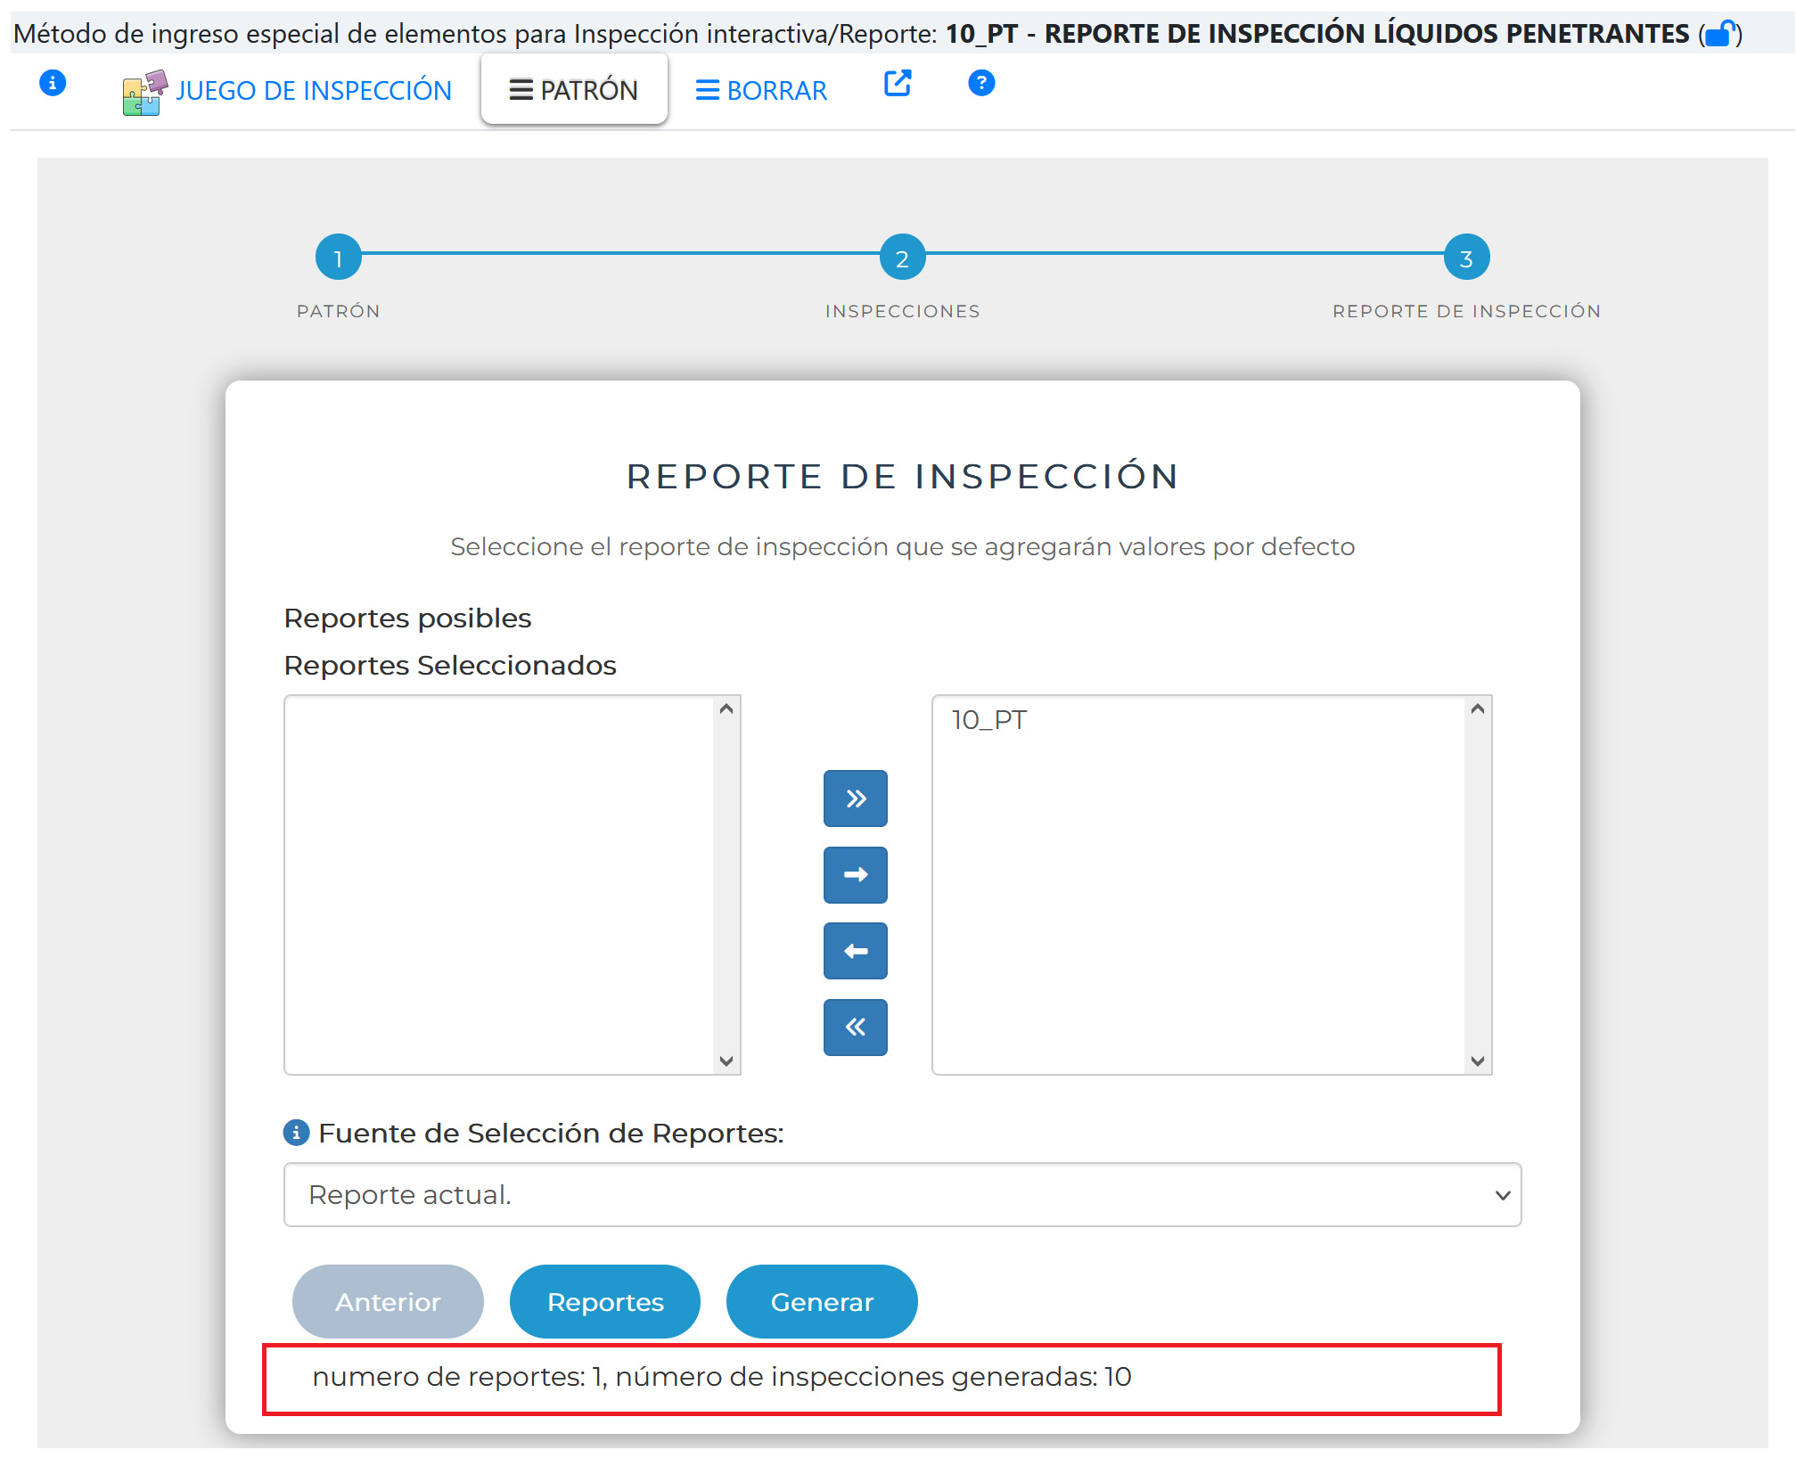Remove all reports with double-left arrow
This screenshot has width=1796, height=1466.
pyautogui.click(x=855, y=1027)
